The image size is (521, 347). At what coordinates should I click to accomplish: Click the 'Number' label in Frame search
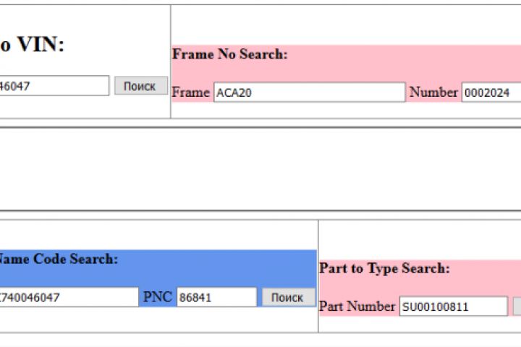(433, 93)
